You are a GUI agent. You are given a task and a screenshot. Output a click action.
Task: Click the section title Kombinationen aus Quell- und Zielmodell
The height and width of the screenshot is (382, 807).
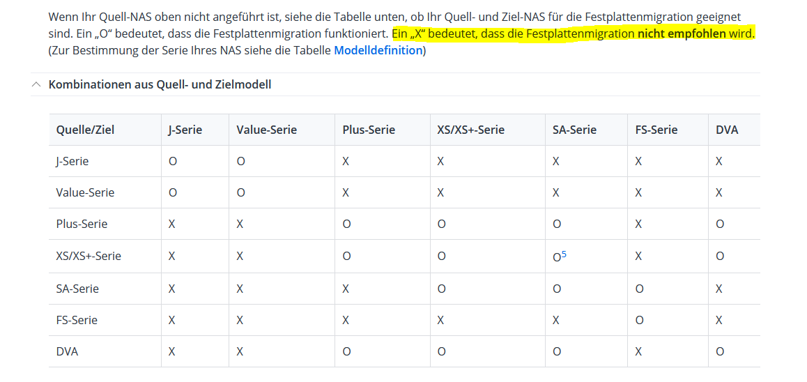pyautogui.click(x=160, y=84)
